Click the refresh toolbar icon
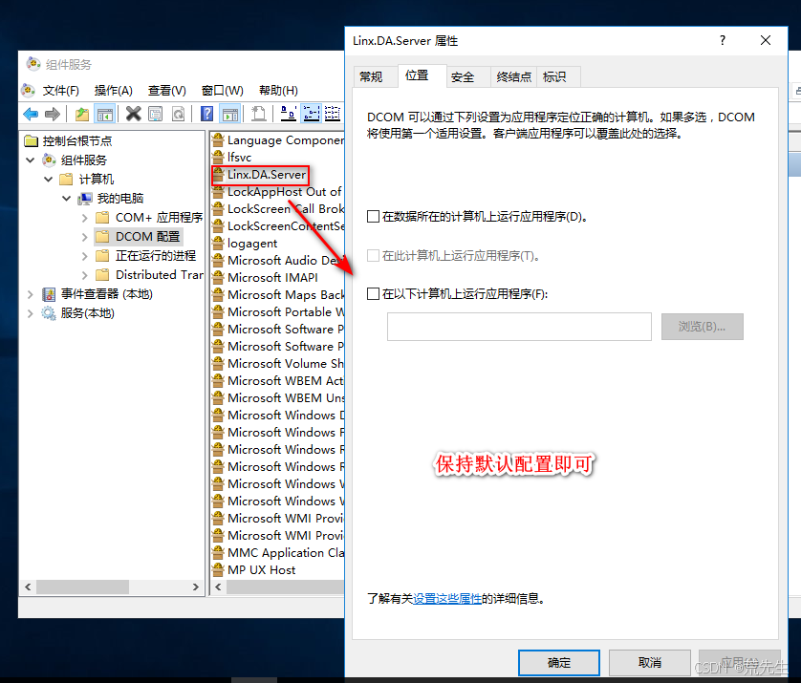The image size is (801, 683). (179, 113)
